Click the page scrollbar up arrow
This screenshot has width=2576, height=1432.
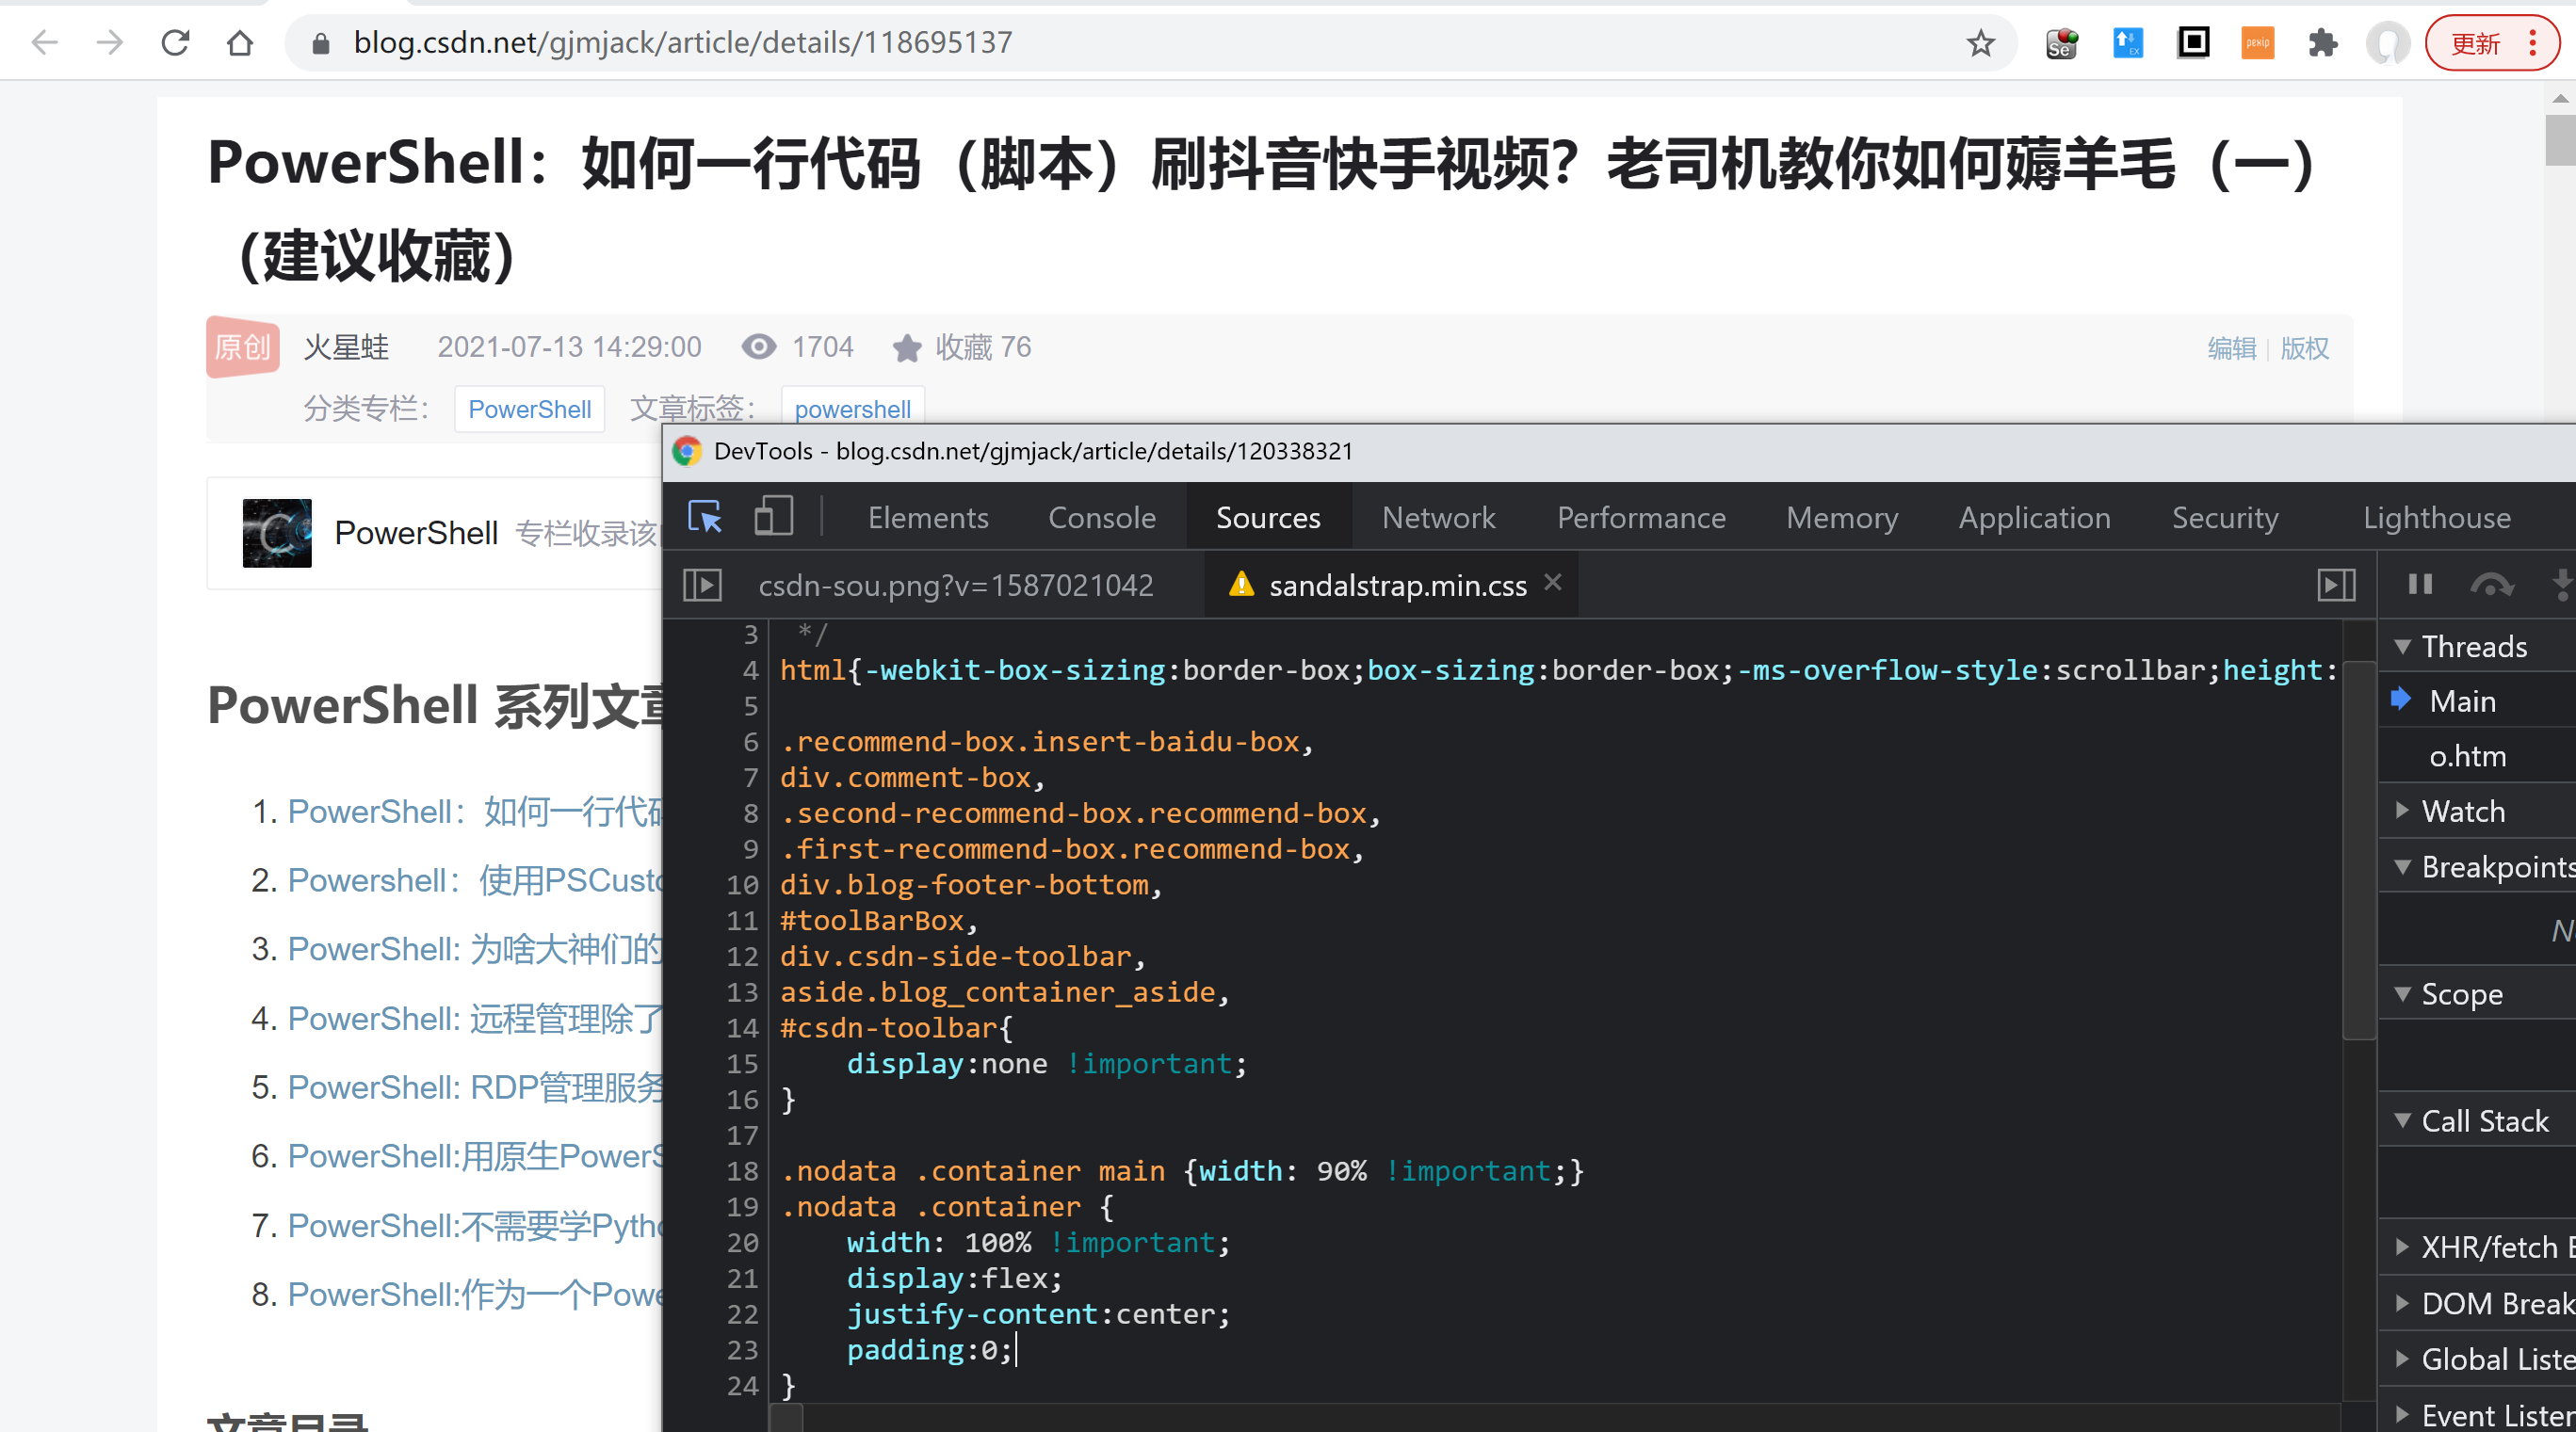(2560, 98)
